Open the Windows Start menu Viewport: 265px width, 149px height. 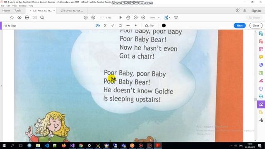pyautogui.click(x=4, y=145)
